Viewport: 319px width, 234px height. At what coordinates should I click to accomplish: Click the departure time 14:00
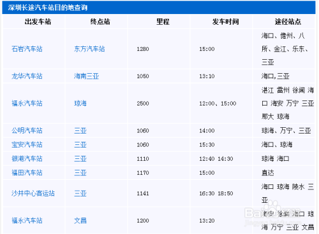tap(207, 130)
